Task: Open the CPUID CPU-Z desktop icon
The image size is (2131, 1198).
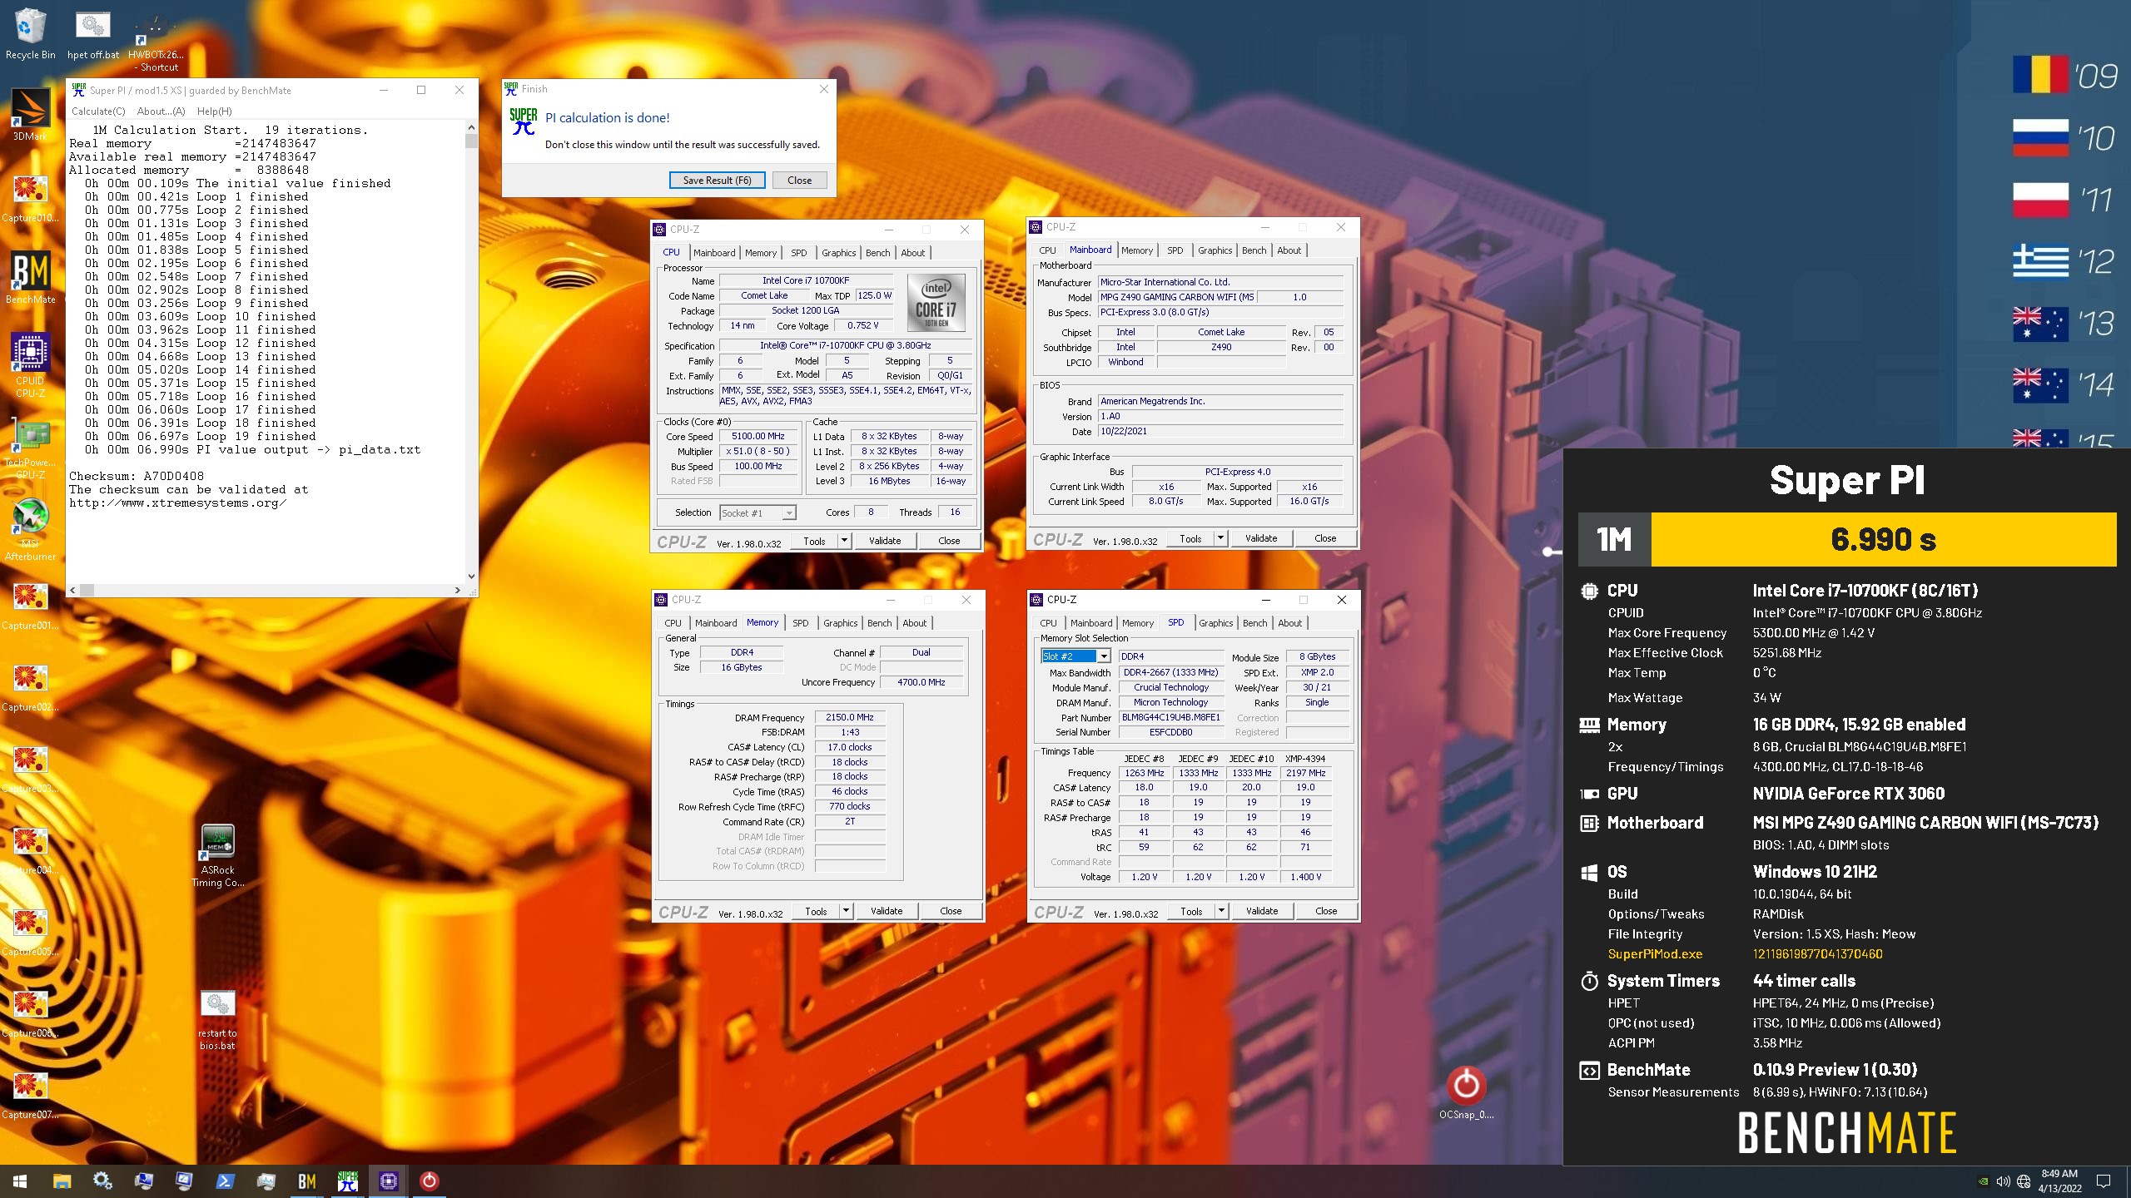Action: coord(30,364)
